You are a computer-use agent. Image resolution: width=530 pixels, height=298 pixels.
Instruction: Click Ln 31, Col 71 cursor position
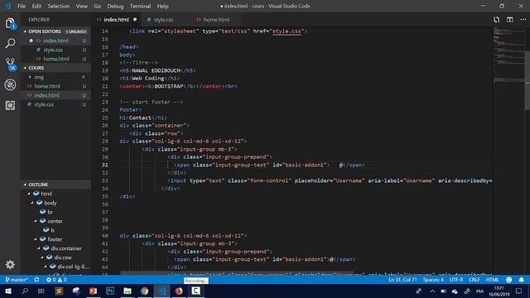402,280
